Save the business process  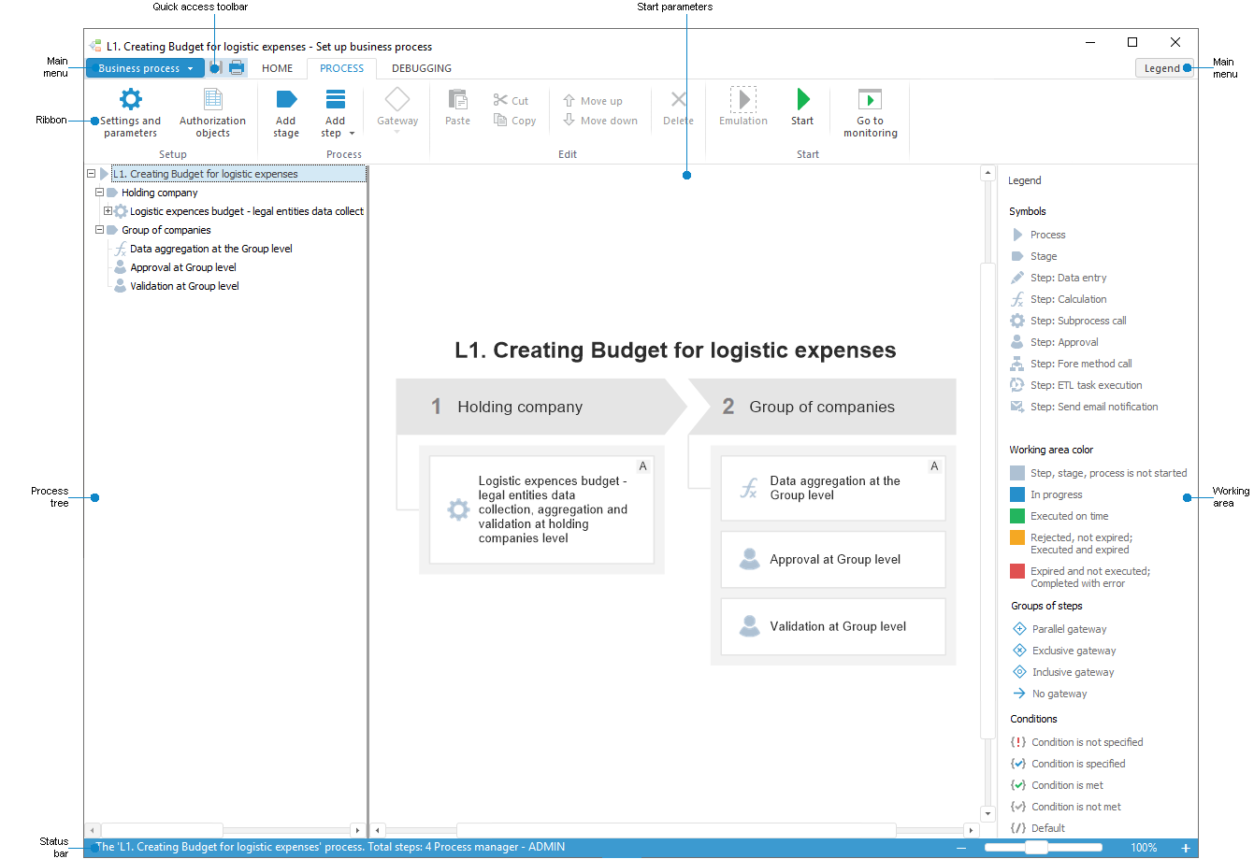pyautogui.click(x=215, y=66)
